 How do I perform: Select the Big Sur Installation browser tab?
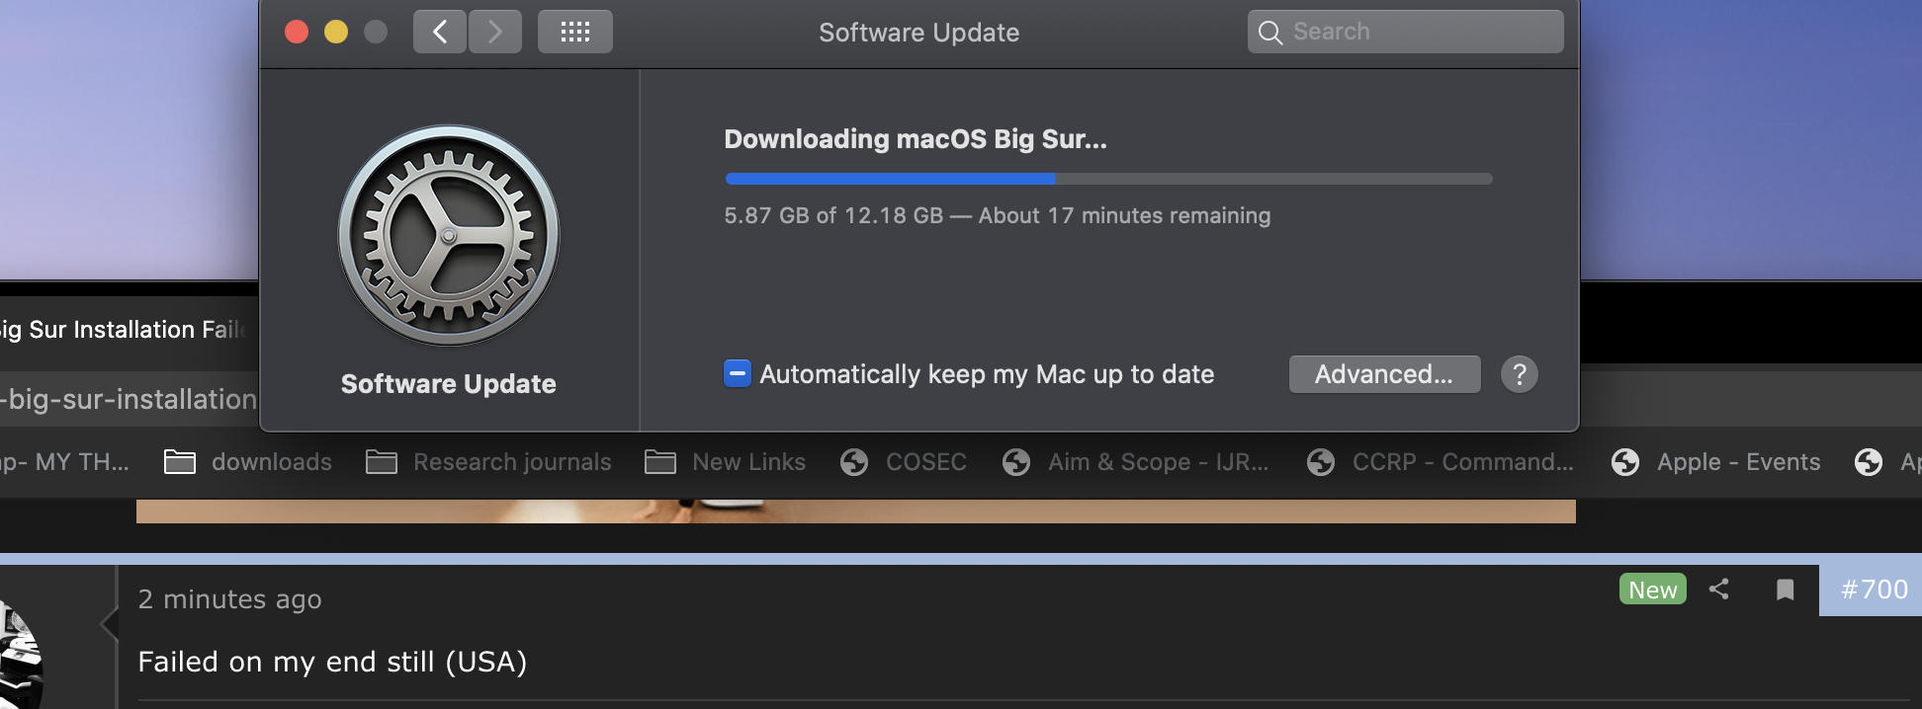click(124, 330)
